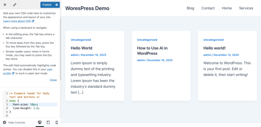Open How to Use AI in WordPress title

[x=152, y=51]
